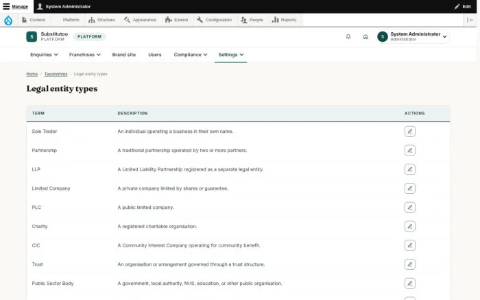Viewport: 480px width, 300px height.
Task: Edit the Charity term
Action: pyautogui.click(x=409, y=226)
